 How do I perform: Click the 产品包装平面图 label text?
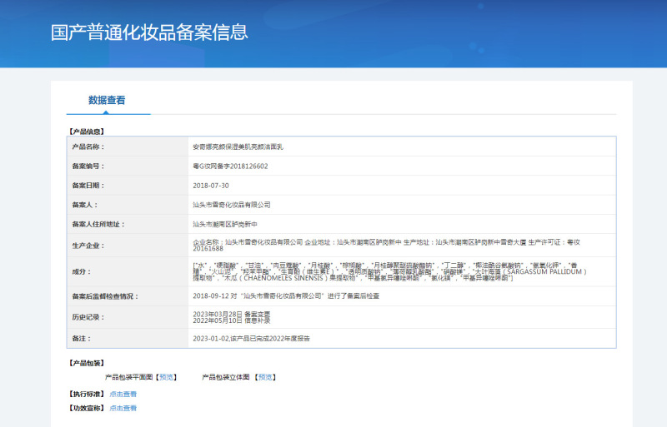point(128,377)
